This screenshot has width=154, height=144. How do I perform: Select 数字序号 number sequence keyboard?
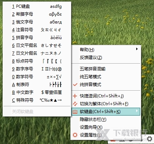[x=37, y=69]
